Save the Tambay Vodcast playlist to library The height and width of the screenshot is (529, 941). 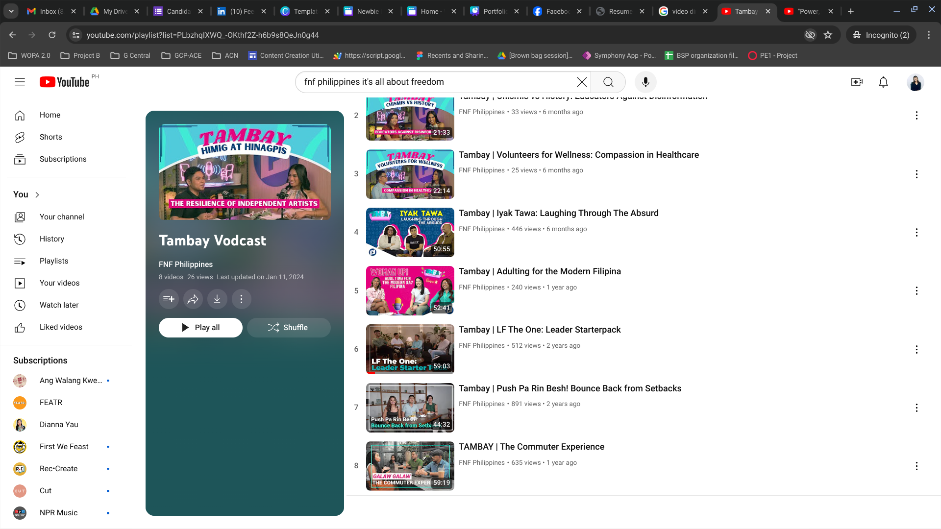pyautogui.click(x=169, y=299)
